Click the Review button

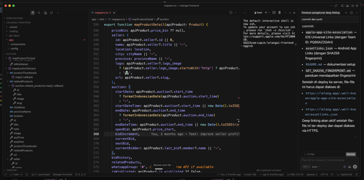tap(351, 154)
